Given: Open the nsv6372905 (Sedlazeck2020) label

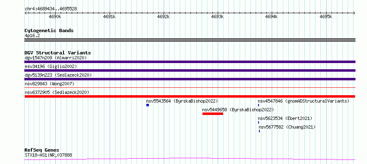Looking at the screenshot, I should 57,92.
